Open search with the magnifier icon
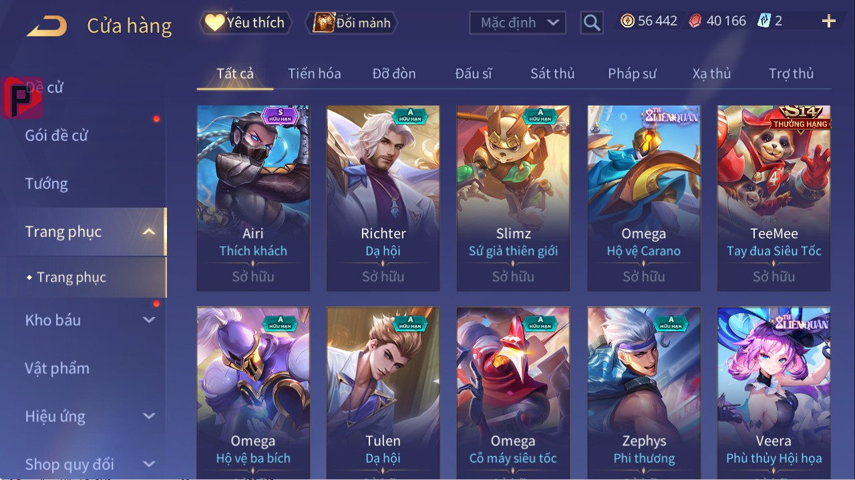 [591, 23]
